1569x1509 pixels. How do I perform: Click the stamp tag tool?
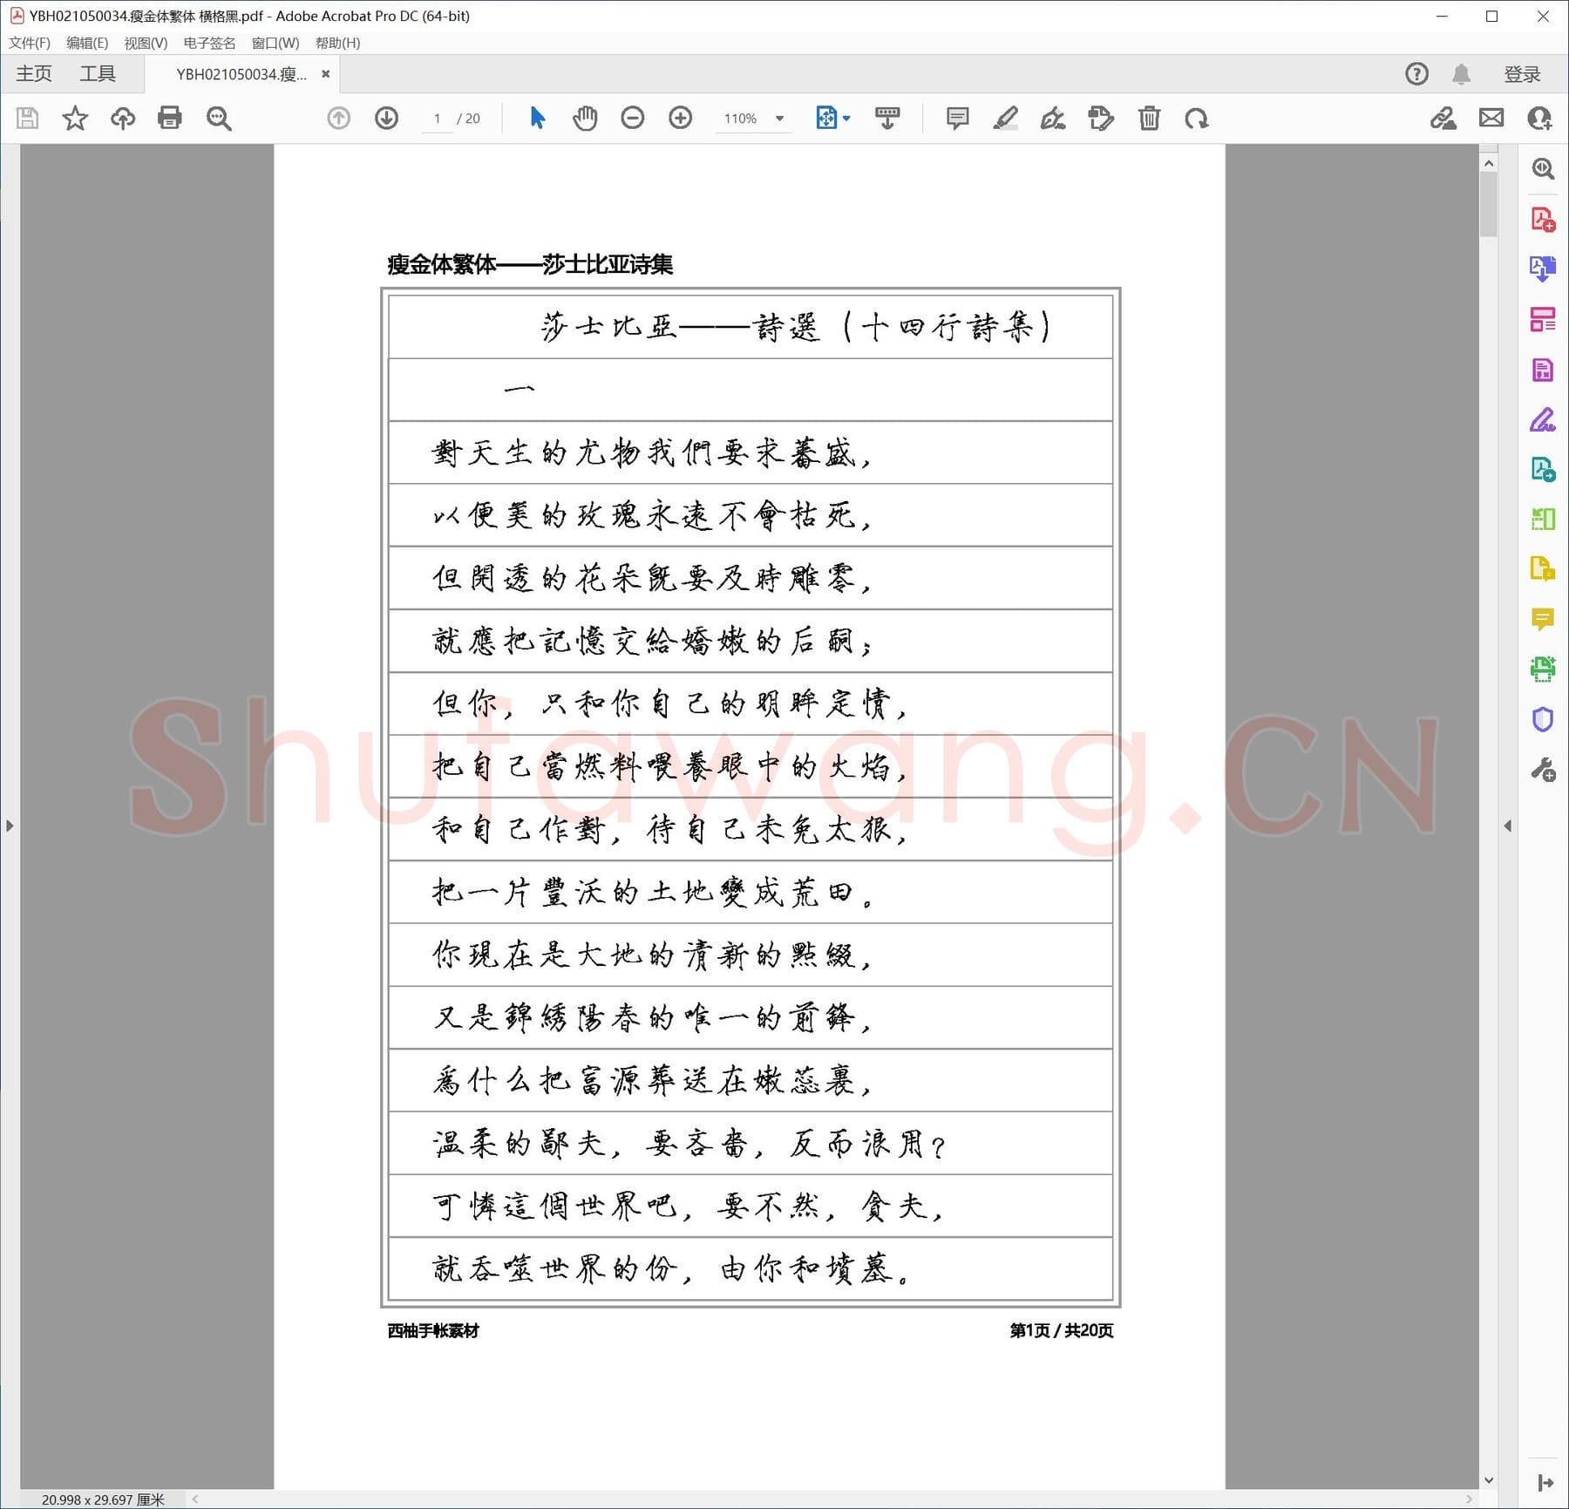click(1101, 118)
